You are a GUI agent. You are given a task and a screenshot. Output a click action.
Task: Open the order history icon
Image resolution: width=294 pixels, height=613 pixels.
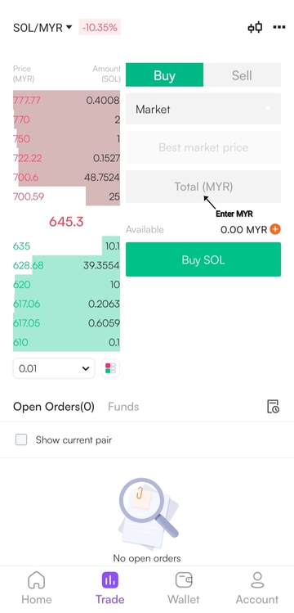click(x=273, y=407)
